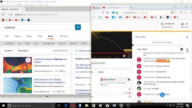Expand the Sci/Tech news category
This screenshot has height=108, width=192.
click(x=62, y=43)
